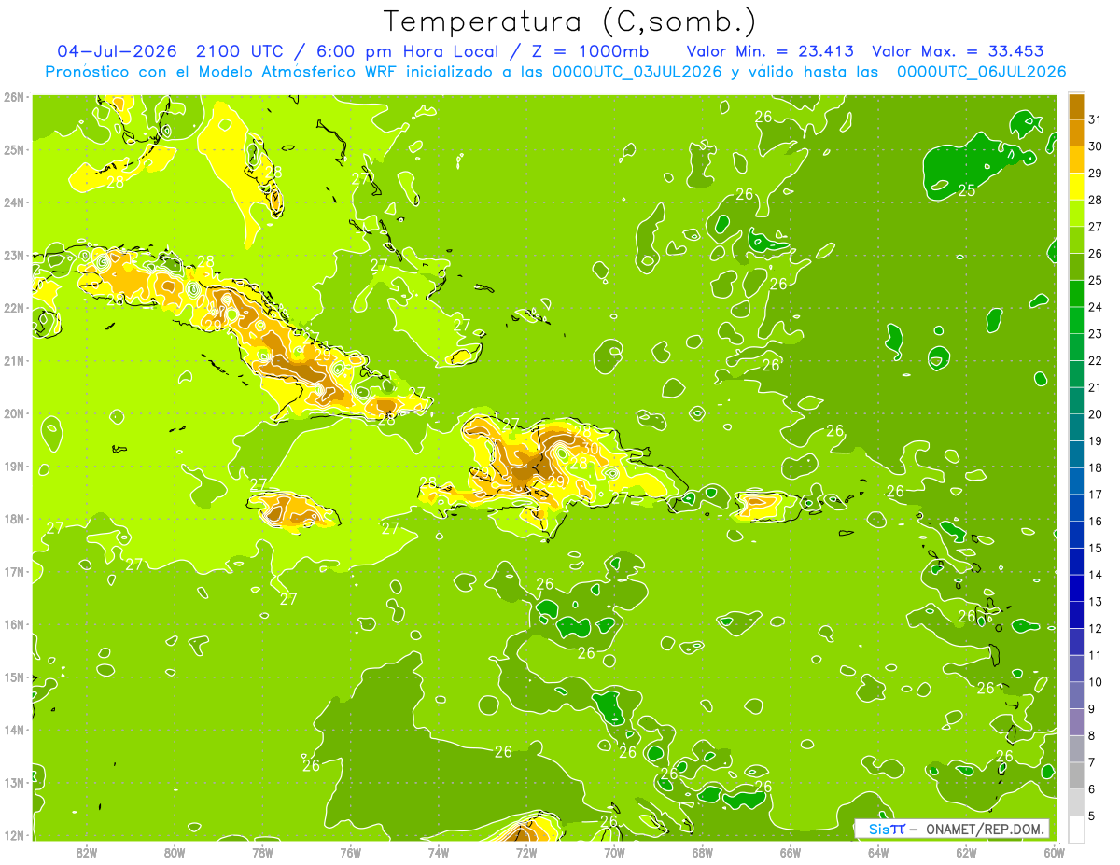Click the "26N" latitude axis label

14,97
